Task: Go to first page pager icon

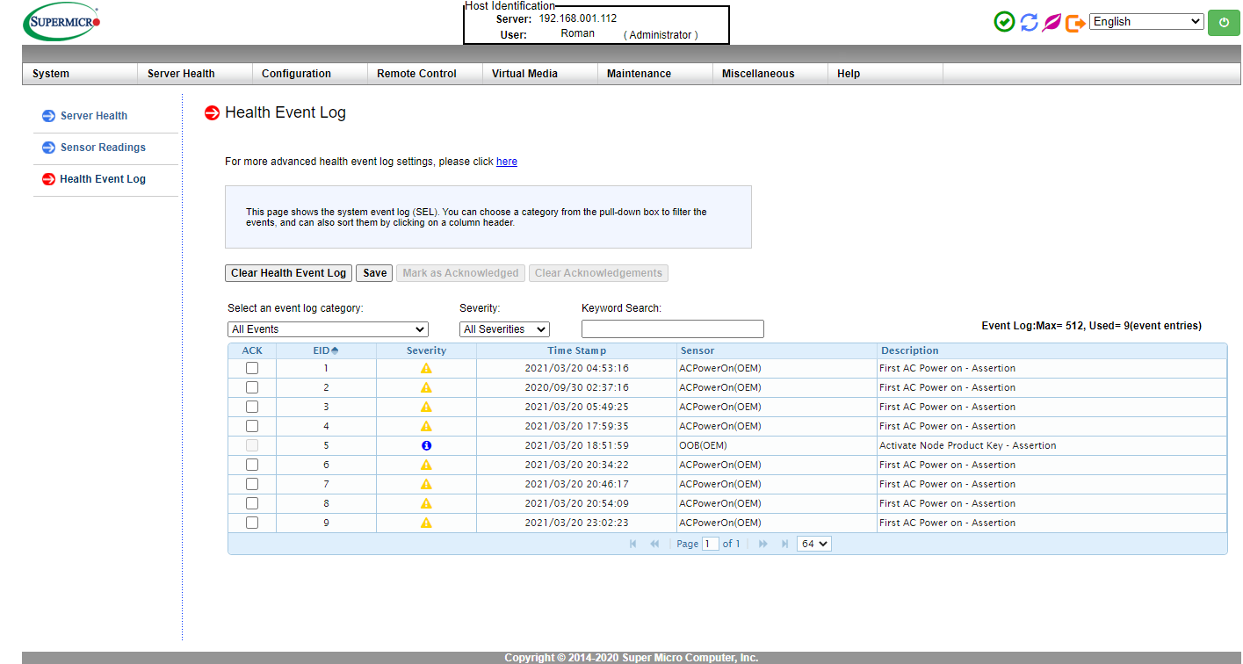Action: (x=633, y=544)
